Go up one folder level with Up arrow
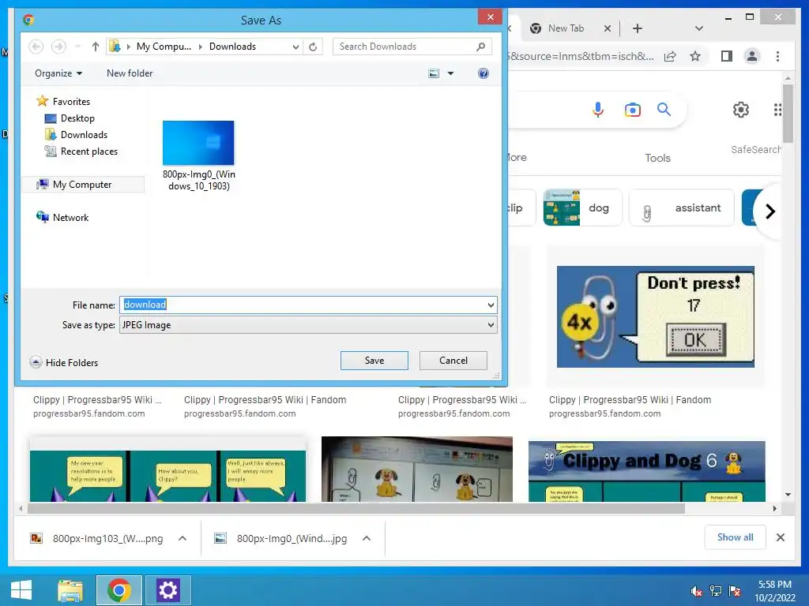Viewport: 809px width, 606px height. click(96, 47)
